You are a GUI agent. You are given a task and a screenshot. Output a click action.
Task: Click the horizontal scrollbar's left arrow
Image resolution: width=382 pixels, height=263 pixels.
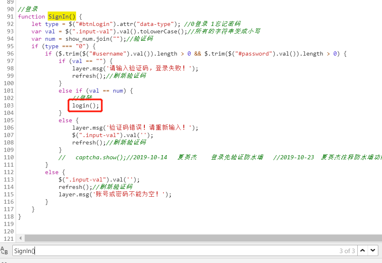pyautogui.click(x=20, y=238)
